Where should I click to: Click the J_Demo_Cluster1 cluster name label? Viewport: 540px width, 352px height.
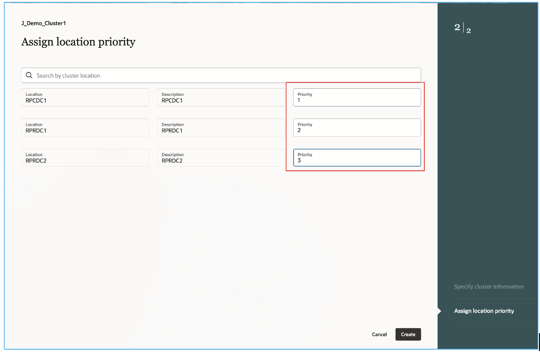(43, 23)
